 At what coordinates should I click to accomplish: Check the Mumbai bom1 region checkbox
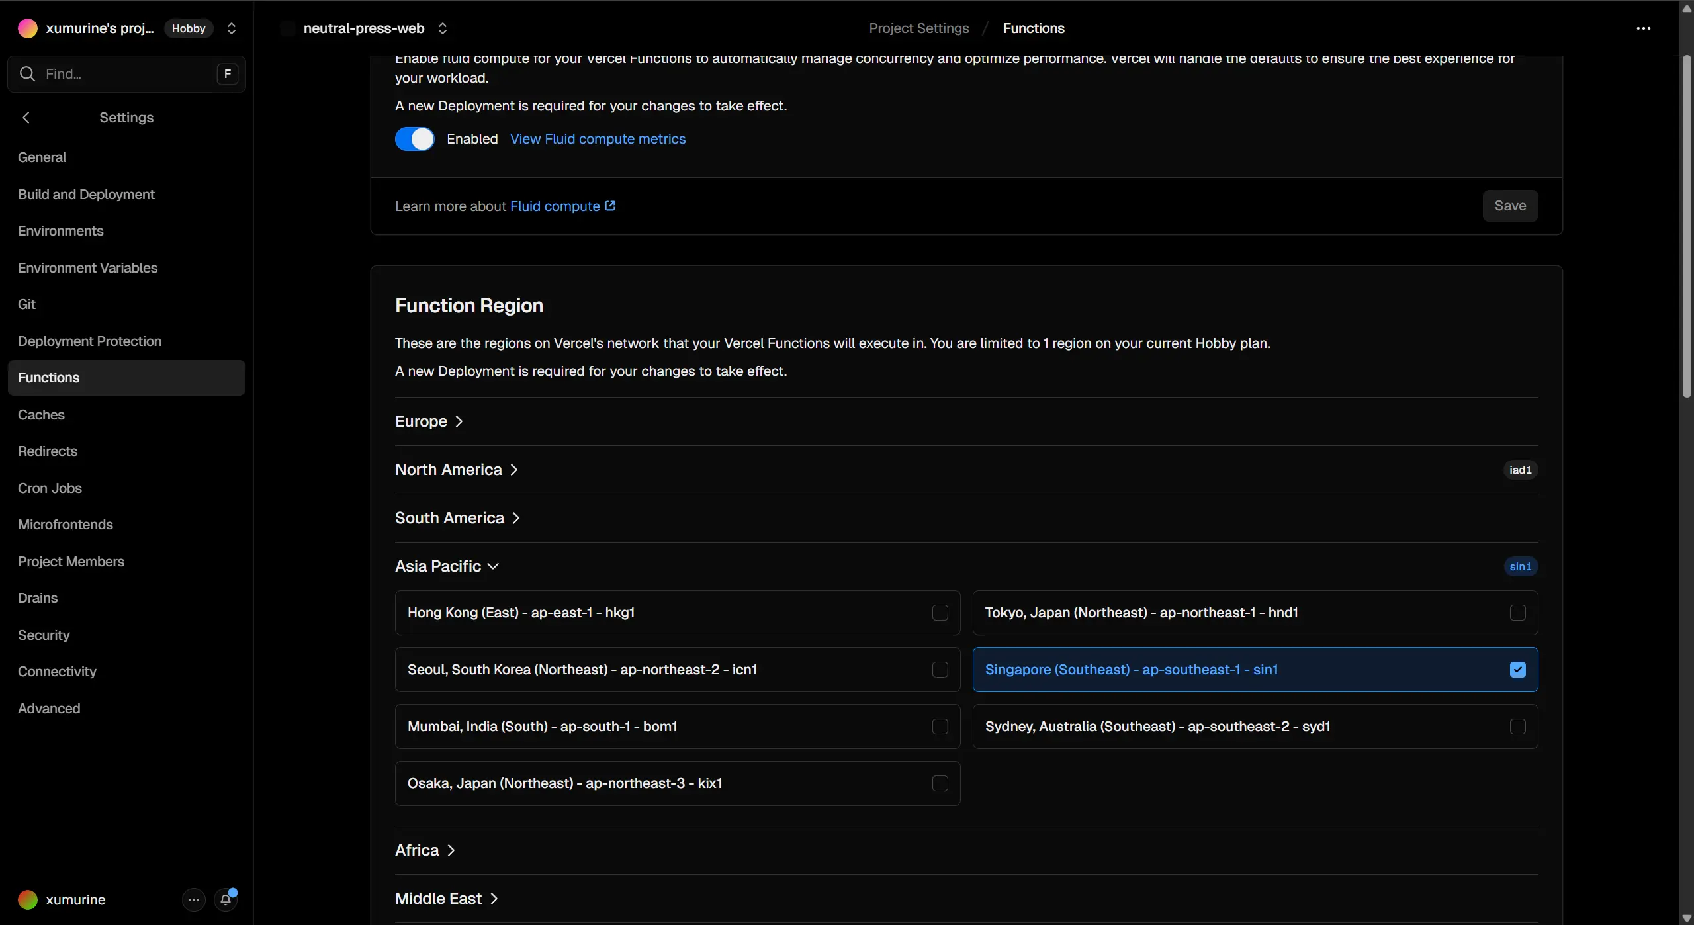(x=940, y=727)
